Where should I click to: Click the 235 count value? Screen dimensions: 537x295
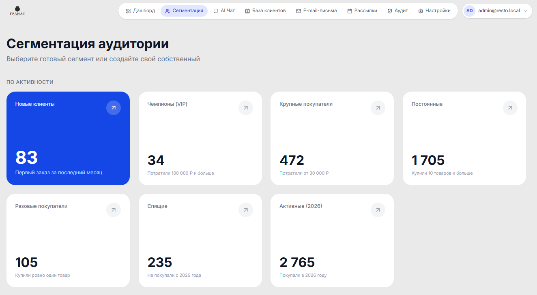(x=160, y=263)
